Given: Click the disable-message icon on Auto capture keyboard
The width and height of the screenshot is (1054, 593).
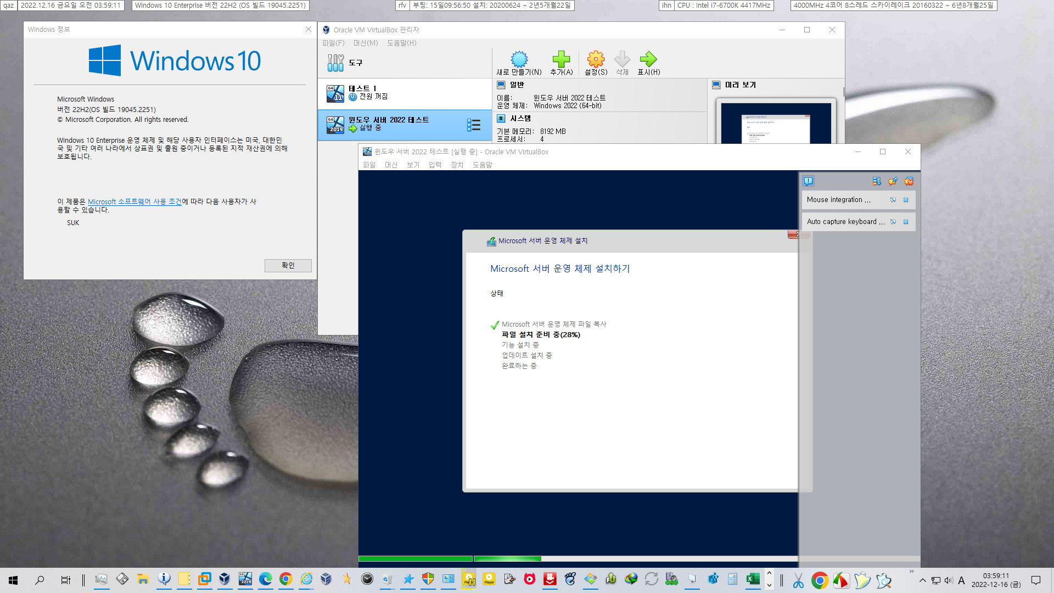Looking at the screenshot, I should [x=893, y=222].
